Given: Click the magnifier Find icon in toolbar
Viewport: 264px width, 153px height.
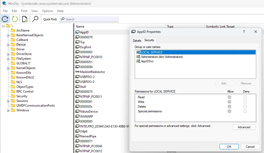Looking at the screenshot, I should tap(35, 19).
